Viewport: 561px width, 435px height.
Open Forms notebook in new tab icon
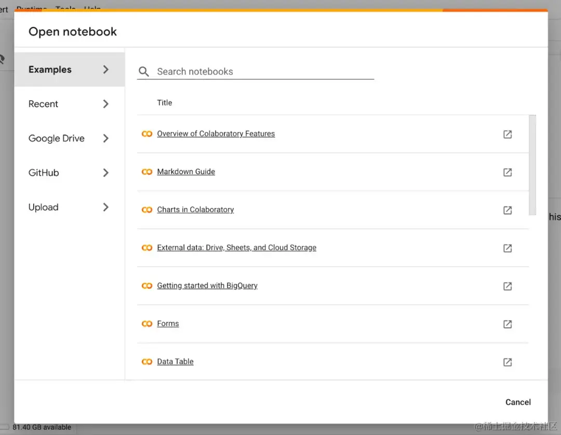click(507, 324)
